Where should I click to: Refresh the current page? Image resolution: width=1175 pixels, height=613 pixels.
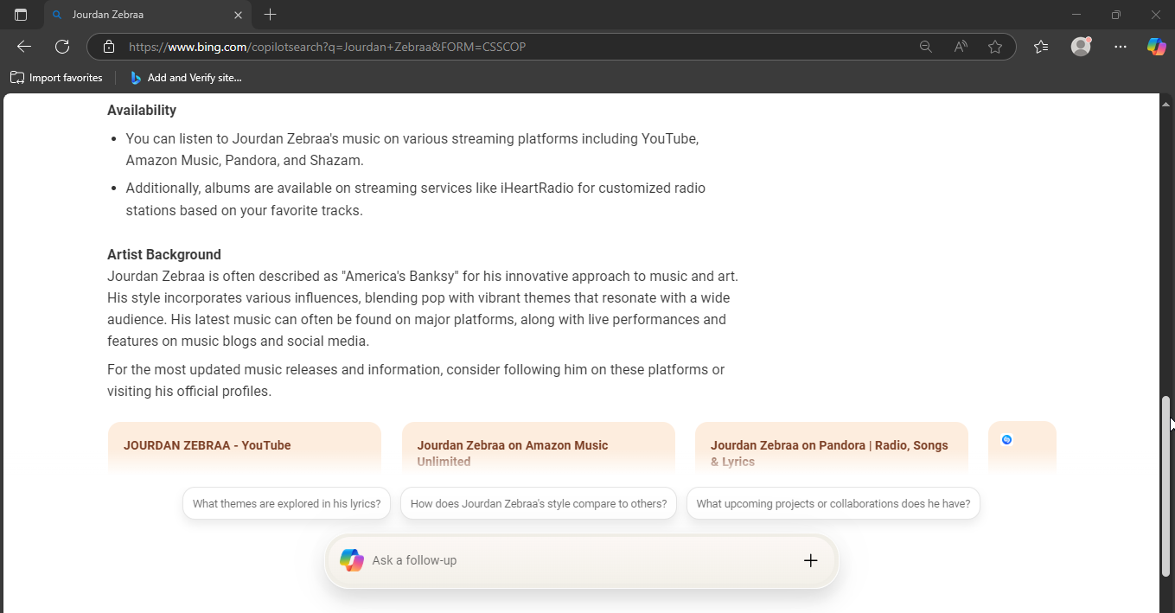tap(62, 47)
